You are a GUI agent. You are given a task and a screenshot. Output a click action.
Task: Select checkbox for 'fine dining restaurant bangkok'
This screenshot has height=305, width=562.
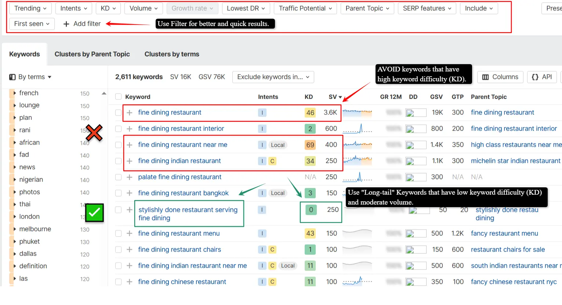pyautogui.click(x=118, y=193)
